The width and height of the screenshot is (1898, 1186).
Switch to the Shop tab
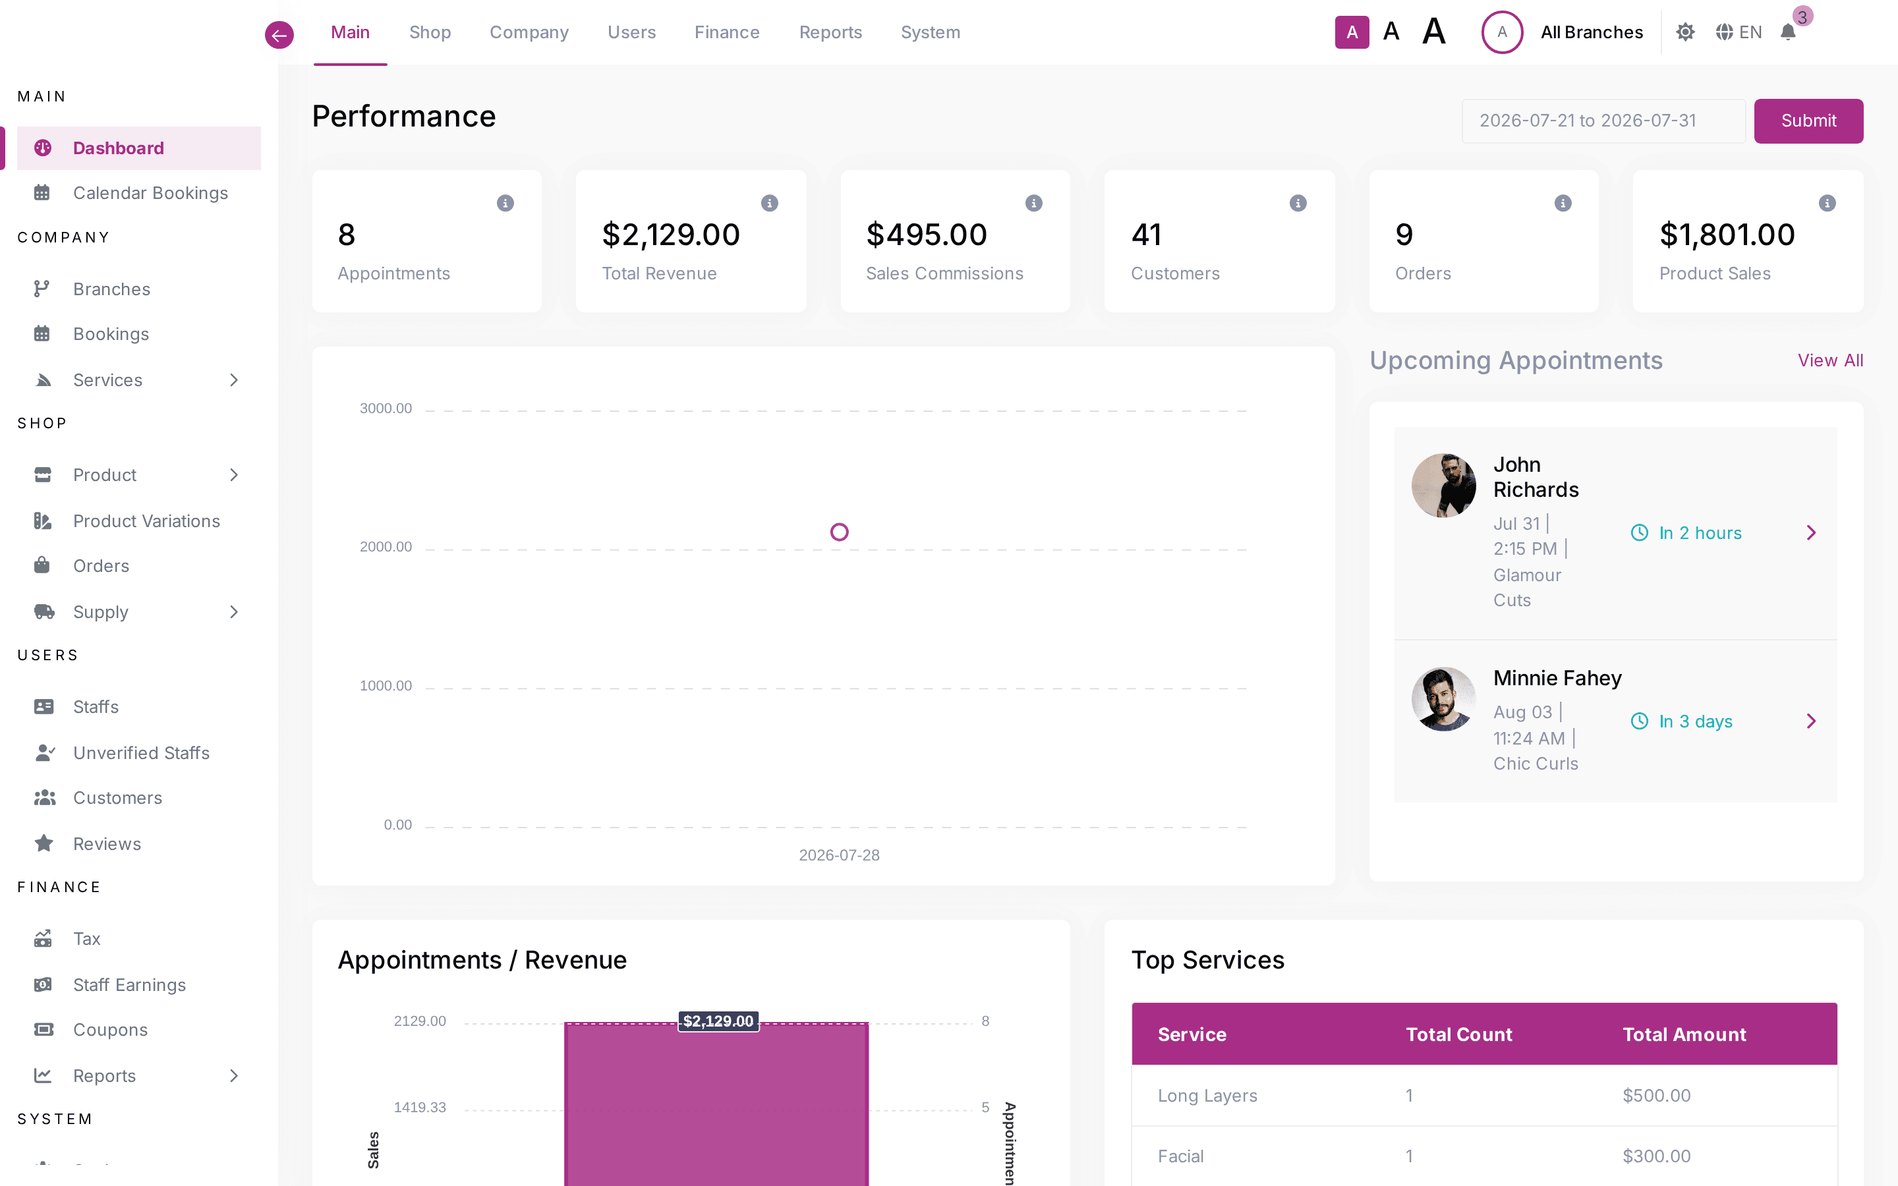click(430, 32)
